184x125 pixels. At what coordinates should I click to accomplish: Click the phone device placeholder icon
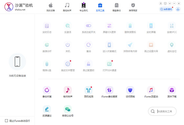(17, 62)
